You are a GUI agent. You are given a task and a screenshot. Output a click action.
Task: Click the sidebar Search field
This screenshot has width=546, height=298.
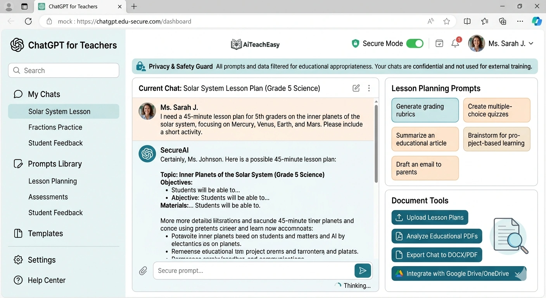[63, 70]
